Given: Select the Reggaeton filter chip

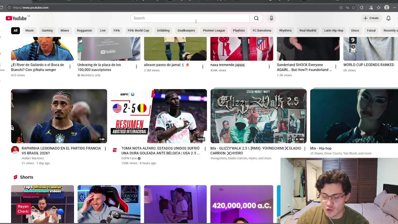Looking at the screenshot, I should point(84,30).
